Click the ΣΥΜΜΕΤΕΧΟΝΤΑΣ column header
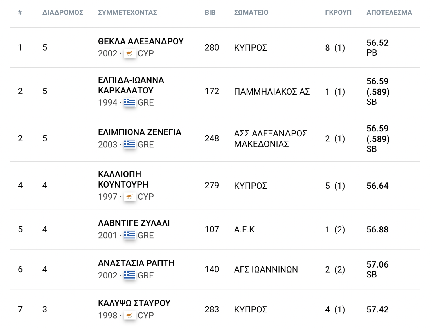432x329 pixels. (x=127, y=12)
